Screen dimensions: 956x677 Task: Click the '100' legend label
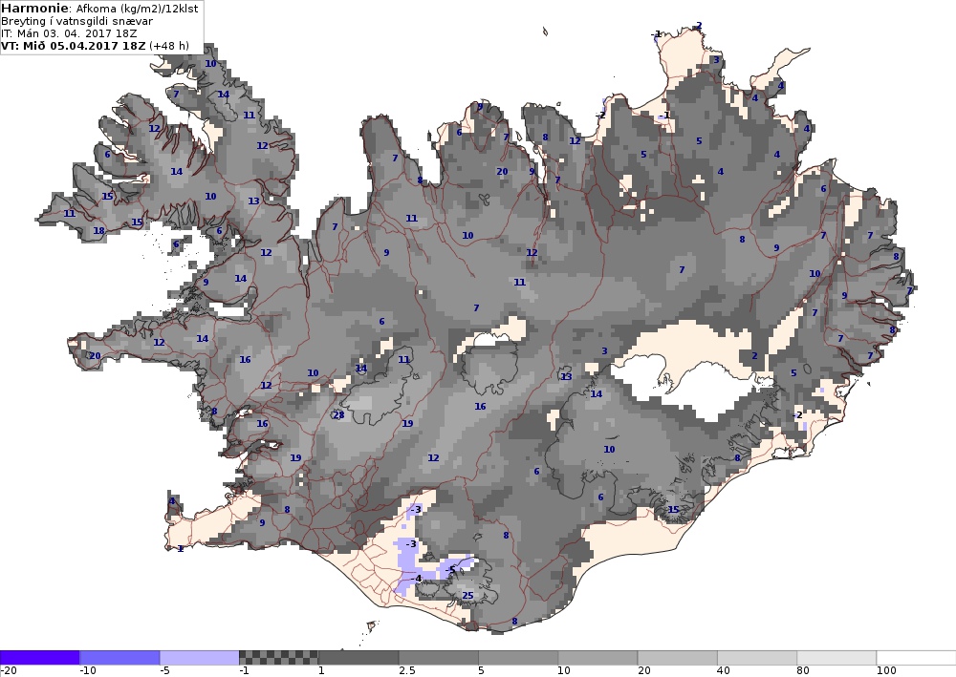pyautogui.click(x=886, y=671)
